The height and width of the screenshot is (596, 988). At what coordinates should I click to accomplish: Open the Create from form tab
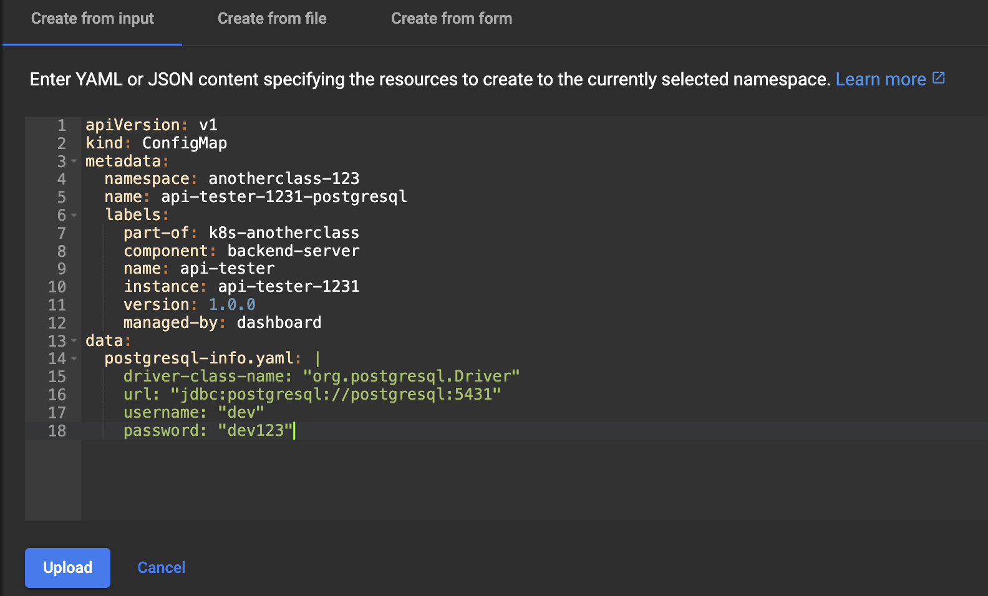(452, 19)
